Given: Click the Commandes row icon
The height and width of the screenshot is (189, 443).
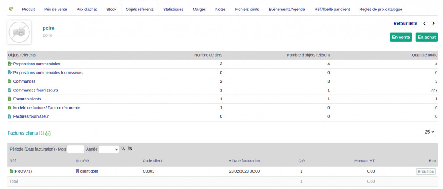Looking at the screenshot, I should point(10,81).
